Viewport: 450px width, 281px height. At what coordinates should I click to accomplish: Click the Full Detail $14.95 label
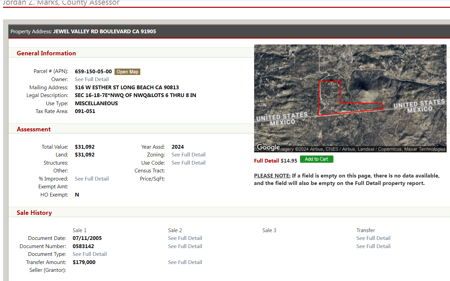click(275, 161)
